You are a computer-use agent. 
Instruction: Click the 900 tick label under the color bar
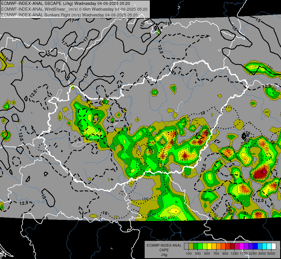[x=225, y=254]
